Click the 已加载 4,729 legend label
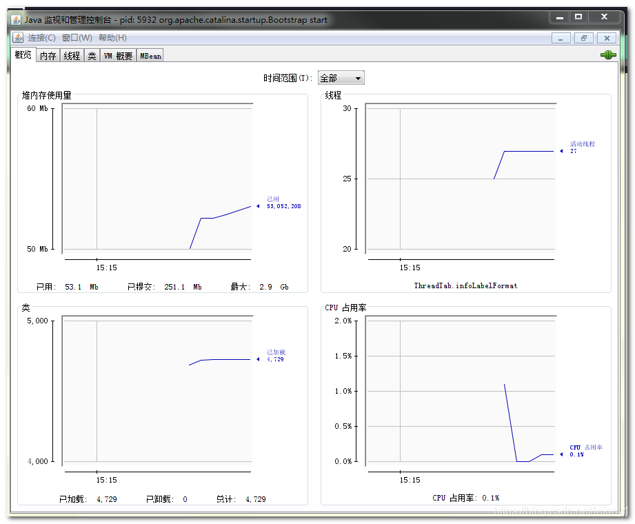Image resolution: width=635 pixels, height=524 pixels. [x=276, y=356]
